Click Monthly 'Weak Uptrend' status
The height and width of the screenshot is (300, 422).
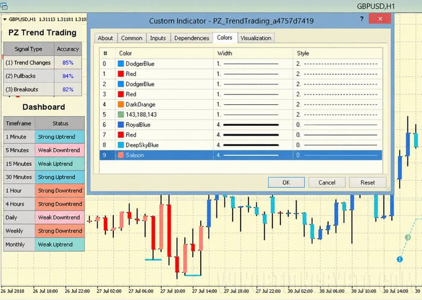coord(60,245)
